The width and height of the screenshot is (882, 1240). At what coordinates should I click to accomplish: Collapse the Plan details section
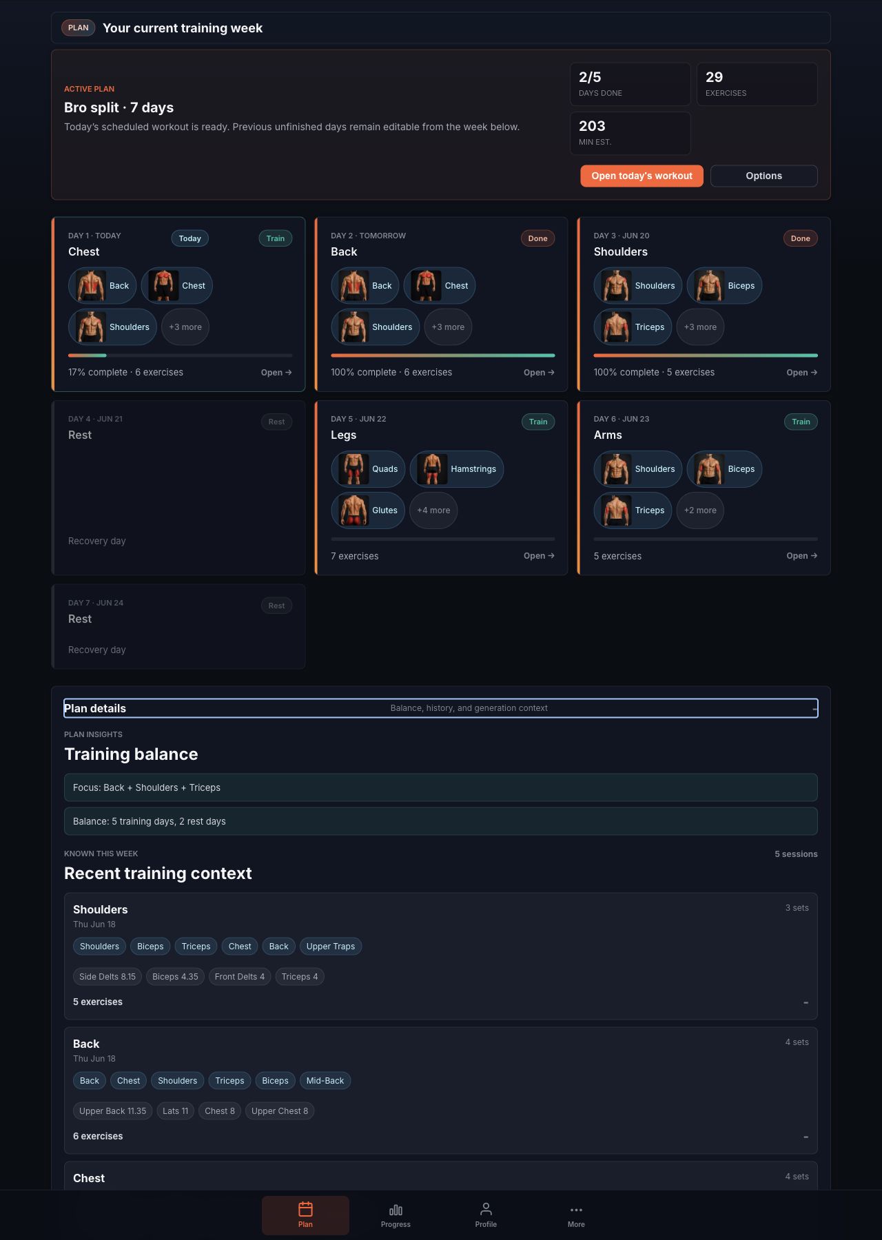441,708
